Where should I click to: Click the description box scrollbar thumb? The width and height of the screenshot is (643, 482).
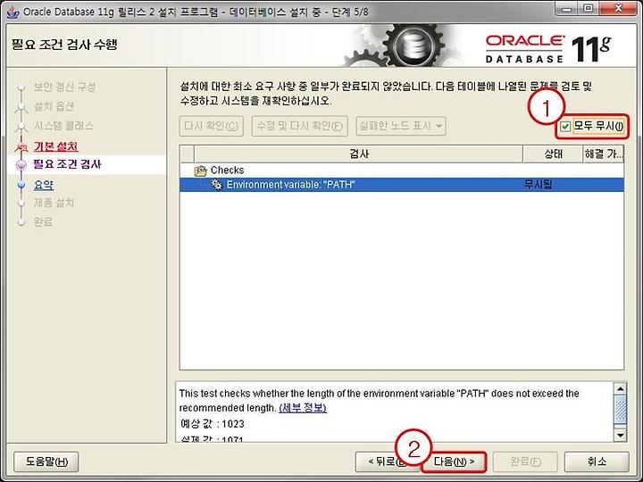pyautogui.click(x=620, y=410)
